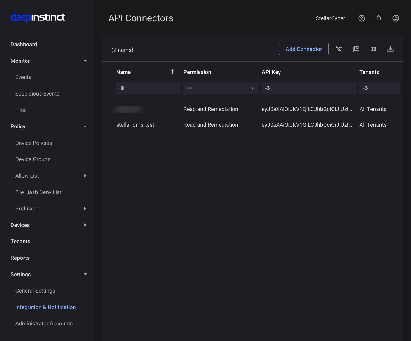Expand the Allow List submenu
Image resolution: width=411 pixels, height=341 pixels.
(x=85, y=176)
